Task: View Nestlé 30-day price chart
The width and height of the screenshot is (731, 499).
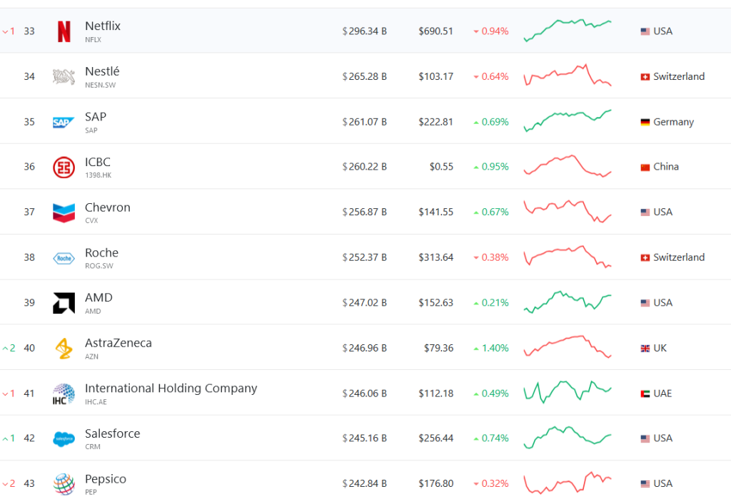Action: 568,76
